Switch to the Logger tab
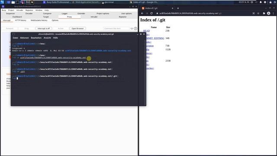Image resolution: width=277 pixels, height=156 pixels. pyautogui.click(x=64, y=13)
